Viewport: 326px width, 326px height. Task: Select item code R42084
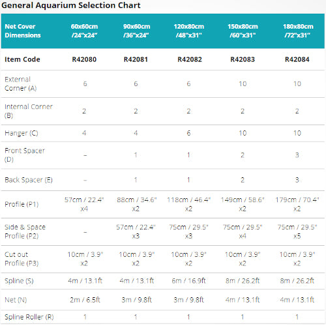[x=297, y=59]
